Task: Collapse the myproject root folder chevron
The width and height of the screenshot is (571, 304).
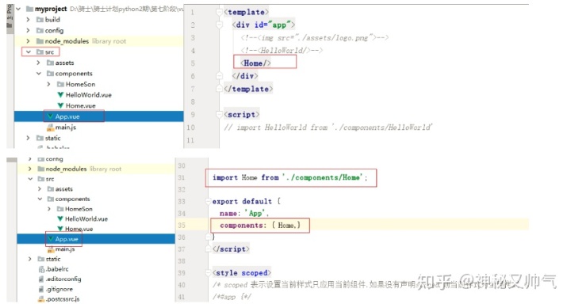Action: (18, 9)
